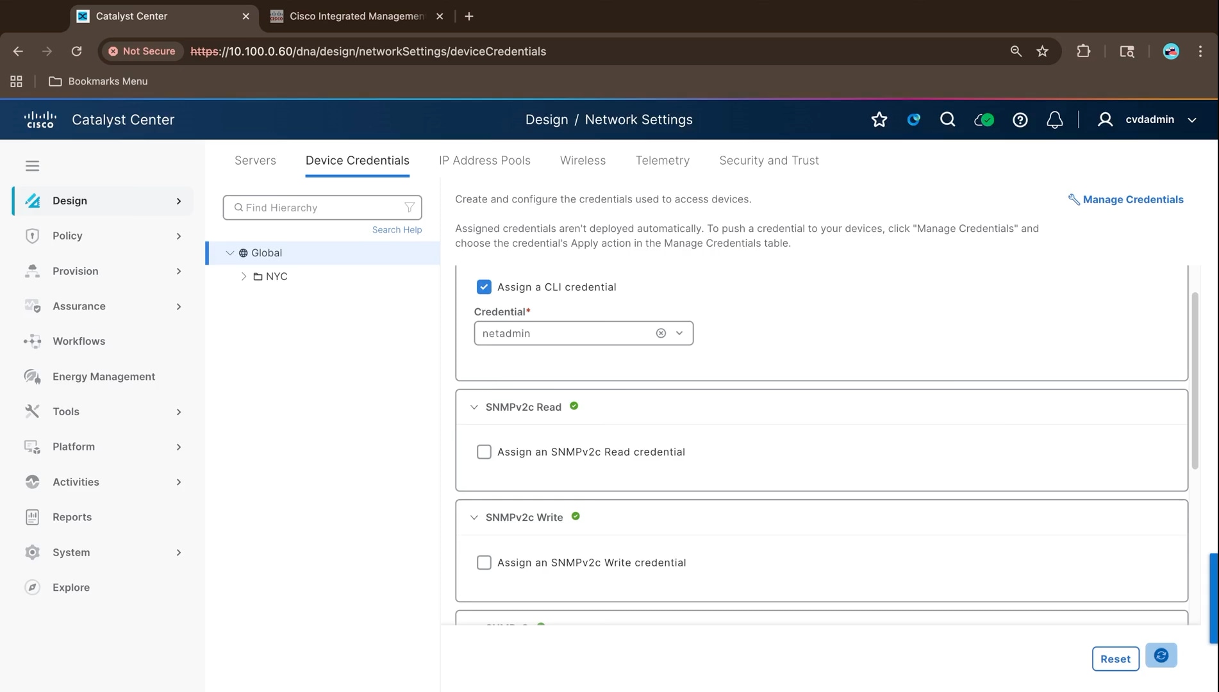1219x692 pixels.
Task: Uncheck Assign a CLI credential
Action: point(484,287)
